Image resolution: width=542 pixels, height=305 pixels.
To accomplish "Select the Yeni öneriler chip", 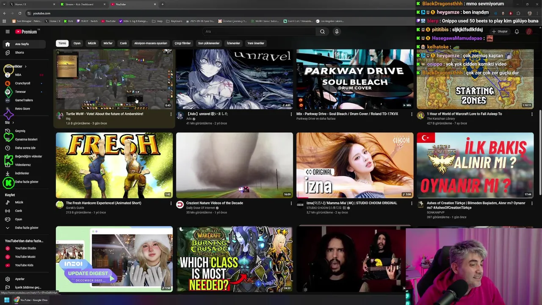I will click(256, 43).
